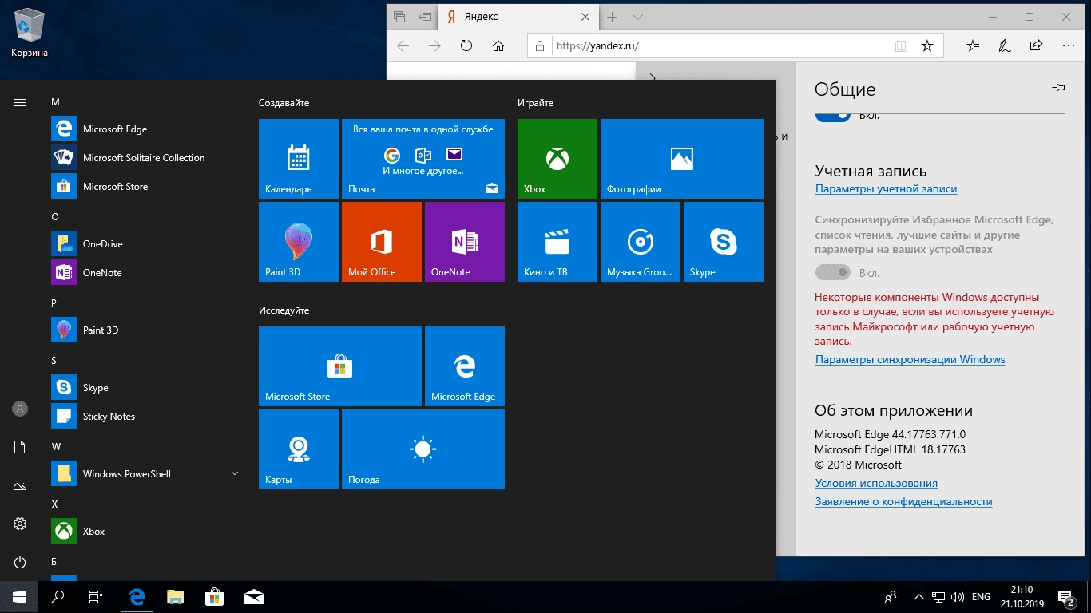The height and width of the screenshot is (613, 1091).
Task: Open the Карты maps tile
Action: 299,449
